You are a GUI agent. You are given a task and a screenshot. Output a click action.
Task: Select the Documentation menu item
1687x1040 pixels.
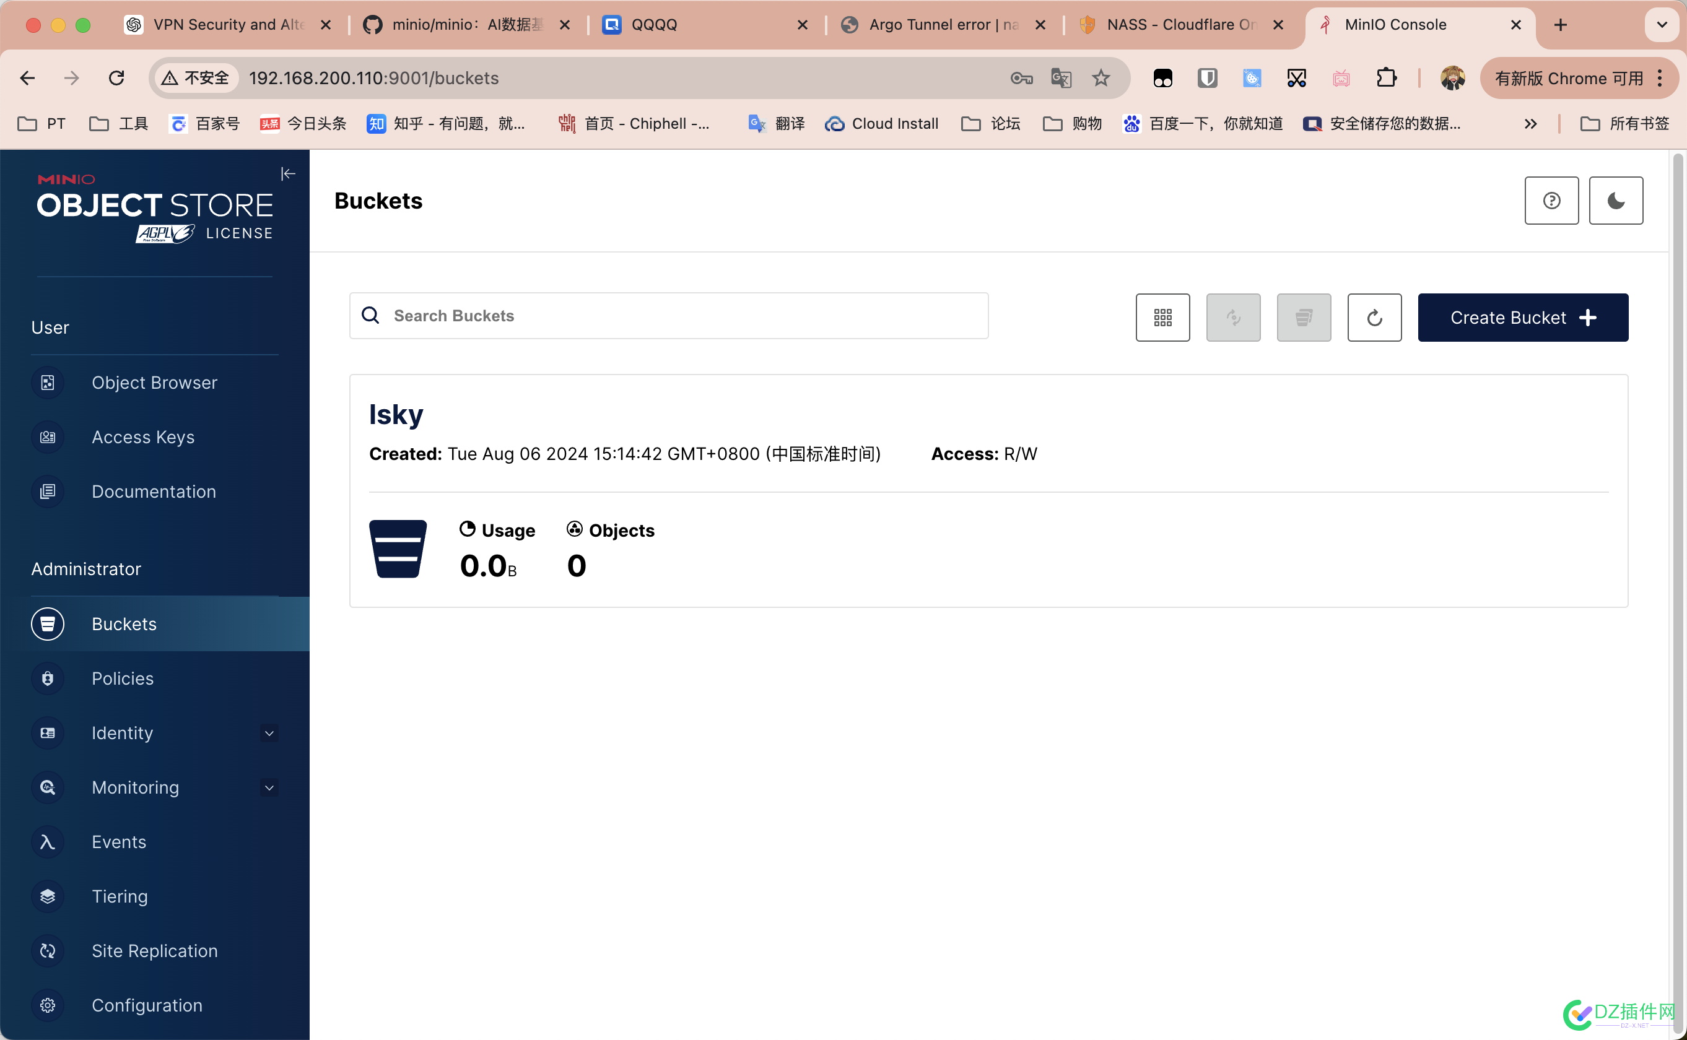coord(154,490)
